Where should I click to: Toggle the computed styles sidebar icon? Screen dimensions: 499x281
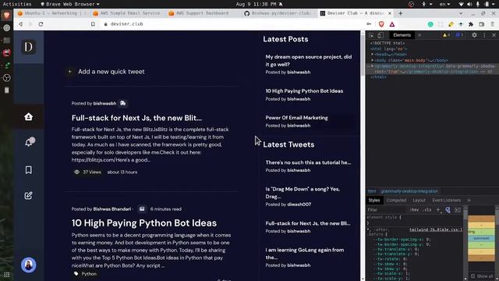[458, 210]
